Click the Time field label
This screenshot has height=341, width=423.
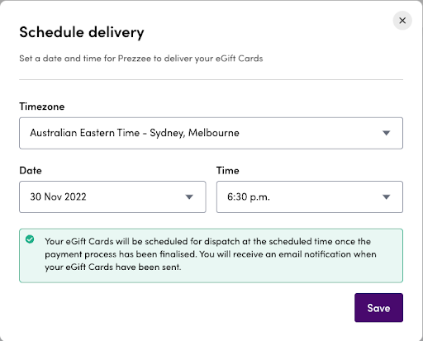[227, 171]
